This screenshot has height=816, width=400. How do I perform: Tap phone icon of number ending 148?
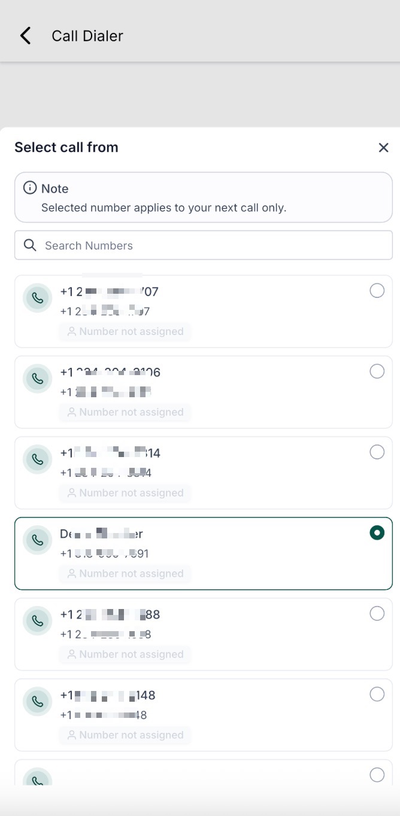pyautogui.click(x=37, y=702)
